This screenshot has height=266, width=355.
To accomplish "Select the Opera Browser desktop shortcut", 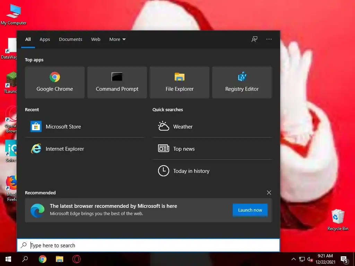I will 11,119.
